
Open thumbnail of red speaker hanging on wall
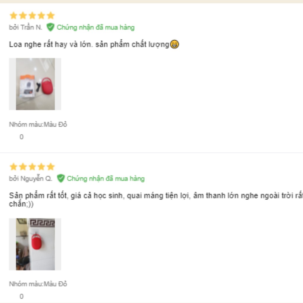point(35,244)
